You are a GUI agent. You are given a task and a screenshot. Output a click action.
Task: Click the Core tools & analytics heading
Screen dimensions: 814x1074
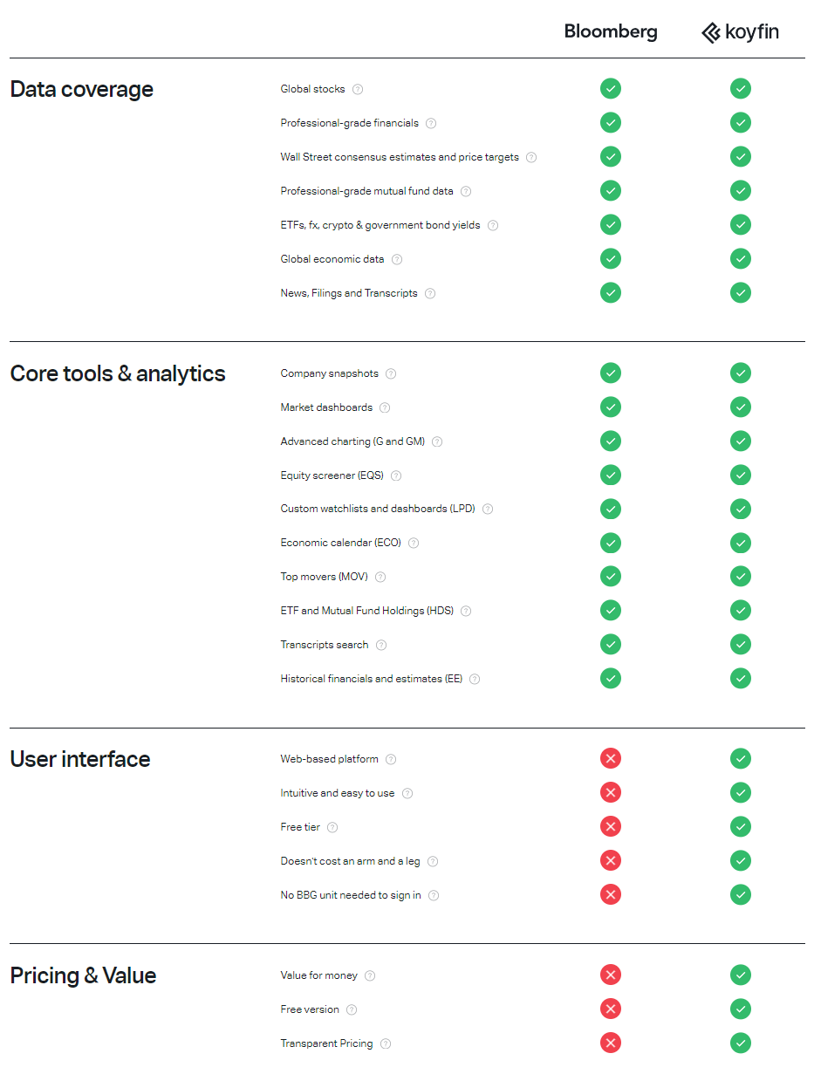point(118,373)
